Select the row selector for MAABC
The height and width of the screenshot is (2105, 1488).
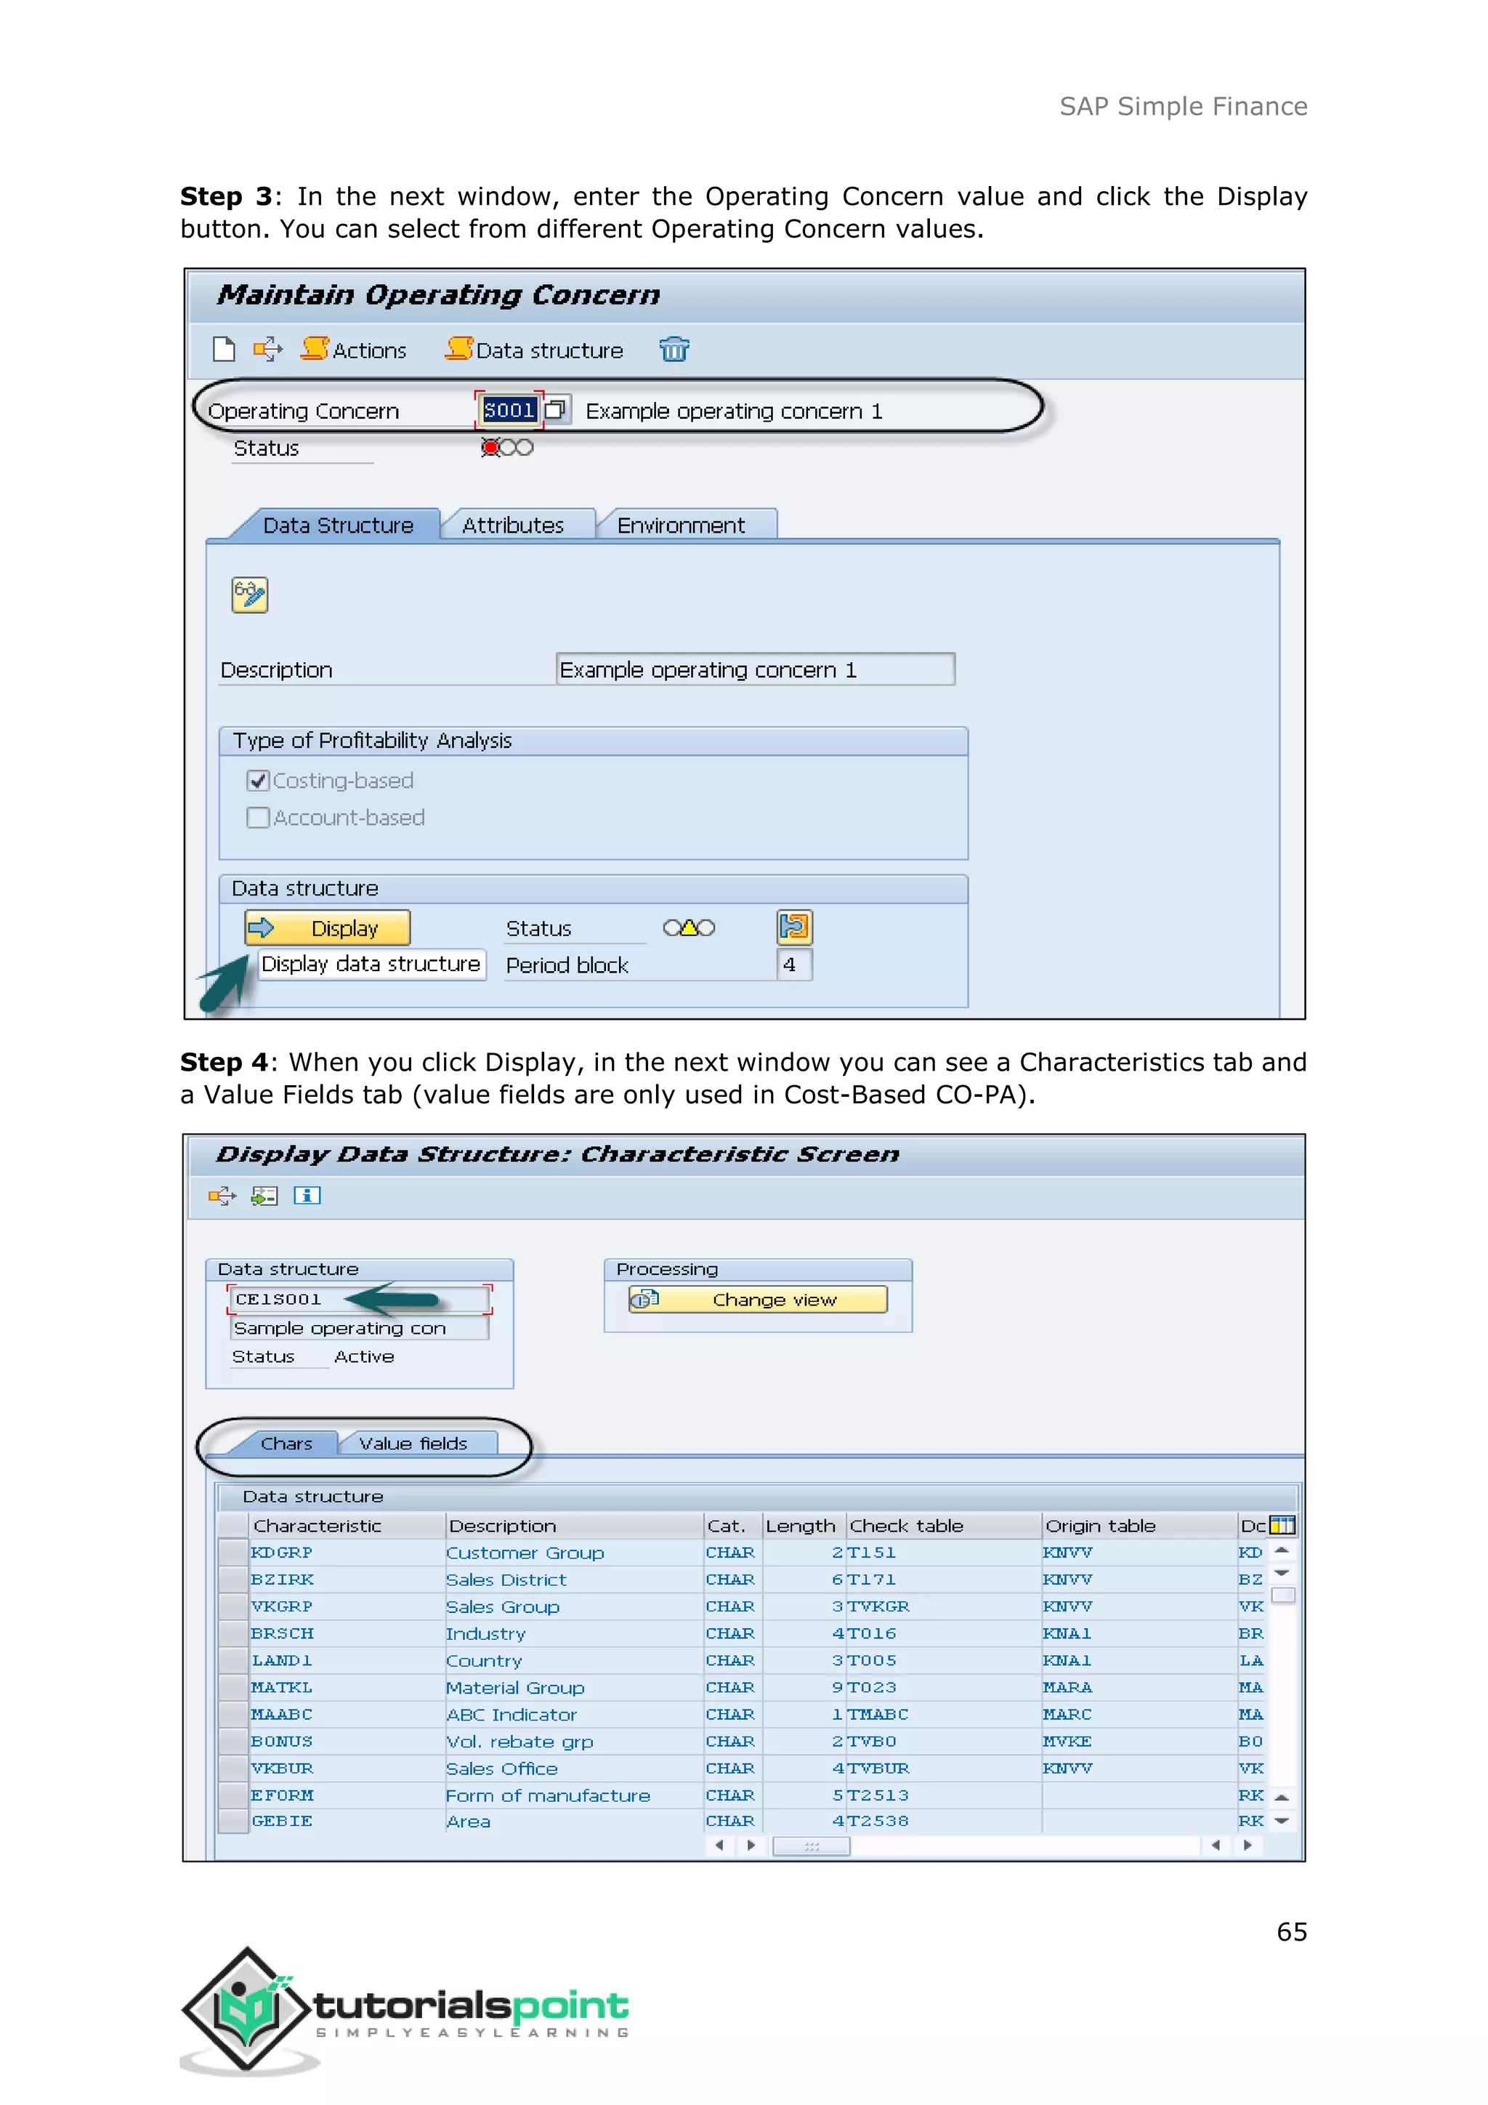click(234, 1713)
